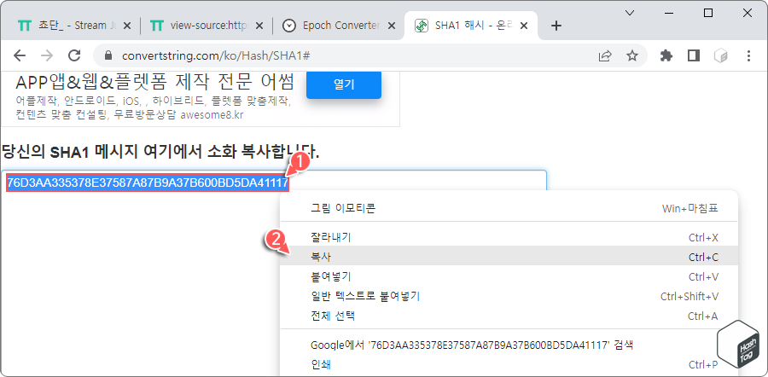Open the APP앱&웹&플렛폼 ad headline
This screenshot has height=377, width=768.
pyautogui.click(x=154, y=82)
